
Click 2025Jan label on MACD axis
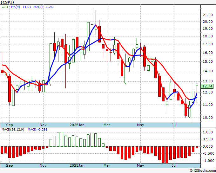[x=77, y=165]
